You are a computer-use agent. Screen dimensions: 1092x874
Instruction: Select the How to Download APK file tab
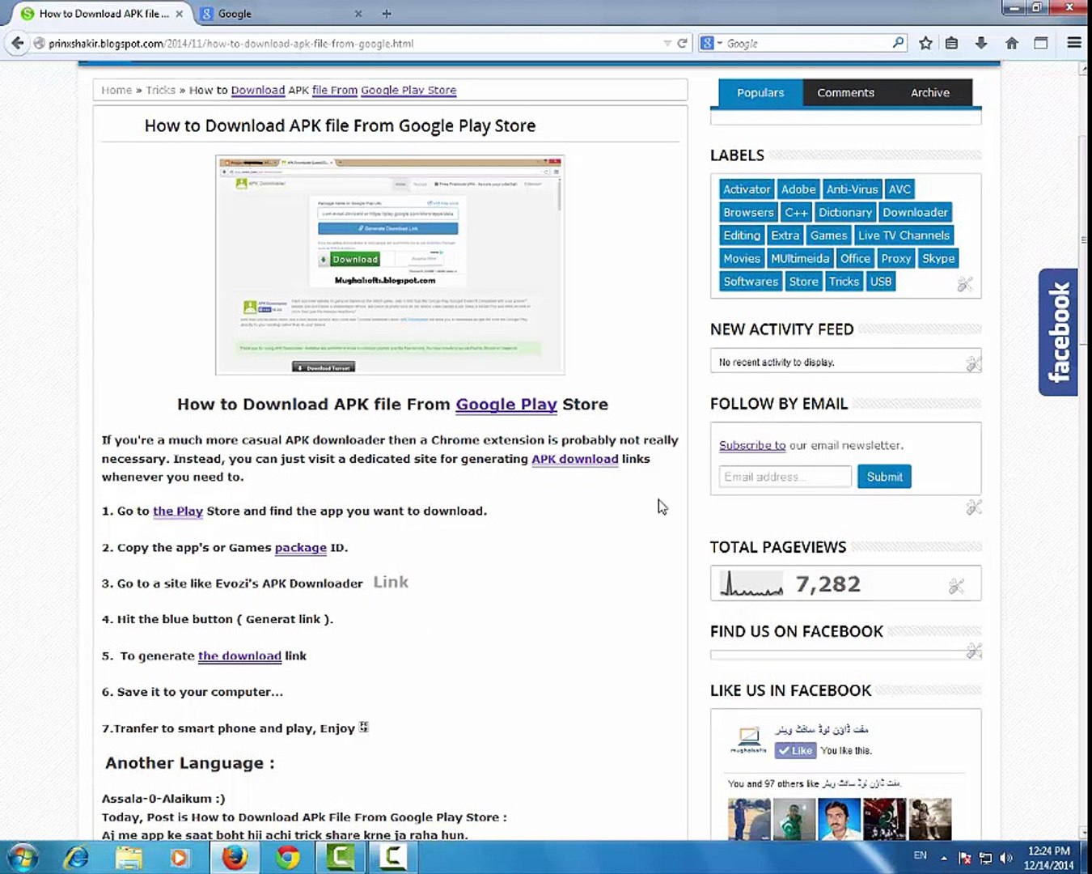(102, 14)
